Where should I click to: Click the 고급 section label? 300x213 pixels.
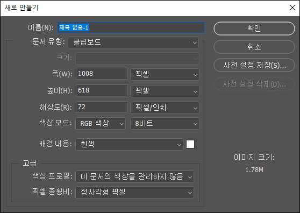[30, 163]
